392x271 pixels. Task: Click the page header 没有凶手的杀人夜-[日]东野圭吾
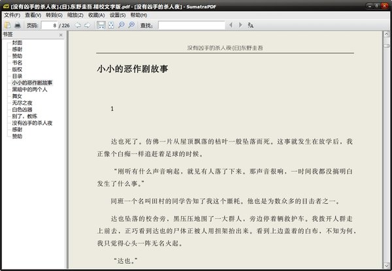click(225, 48)
